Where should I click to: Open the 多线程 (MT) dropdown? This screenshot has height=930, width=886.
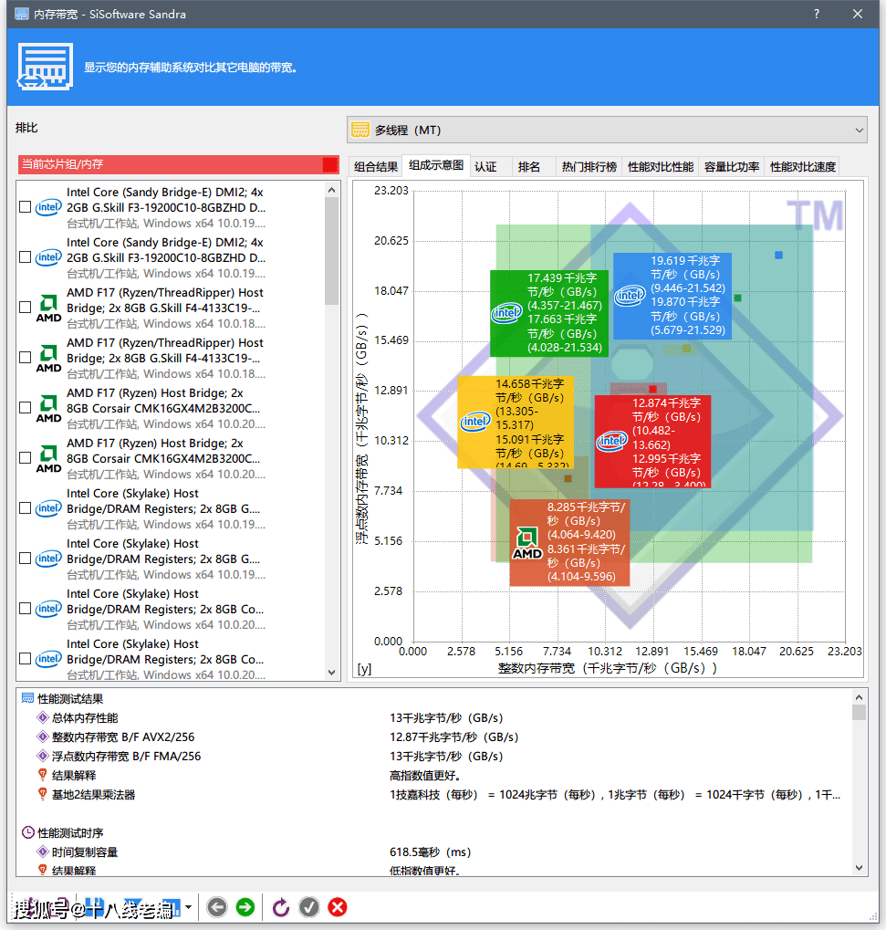pyautogui.click(x=607, y=131)
